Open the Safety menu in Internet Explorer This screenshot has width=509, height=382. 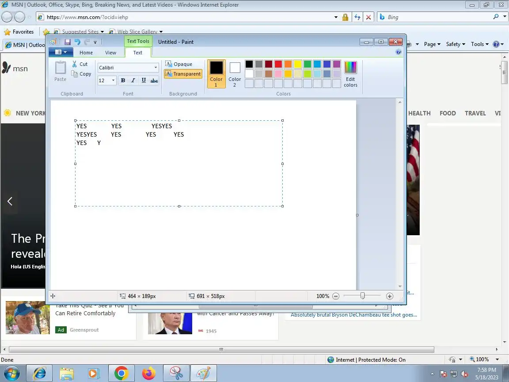[456, 44]
